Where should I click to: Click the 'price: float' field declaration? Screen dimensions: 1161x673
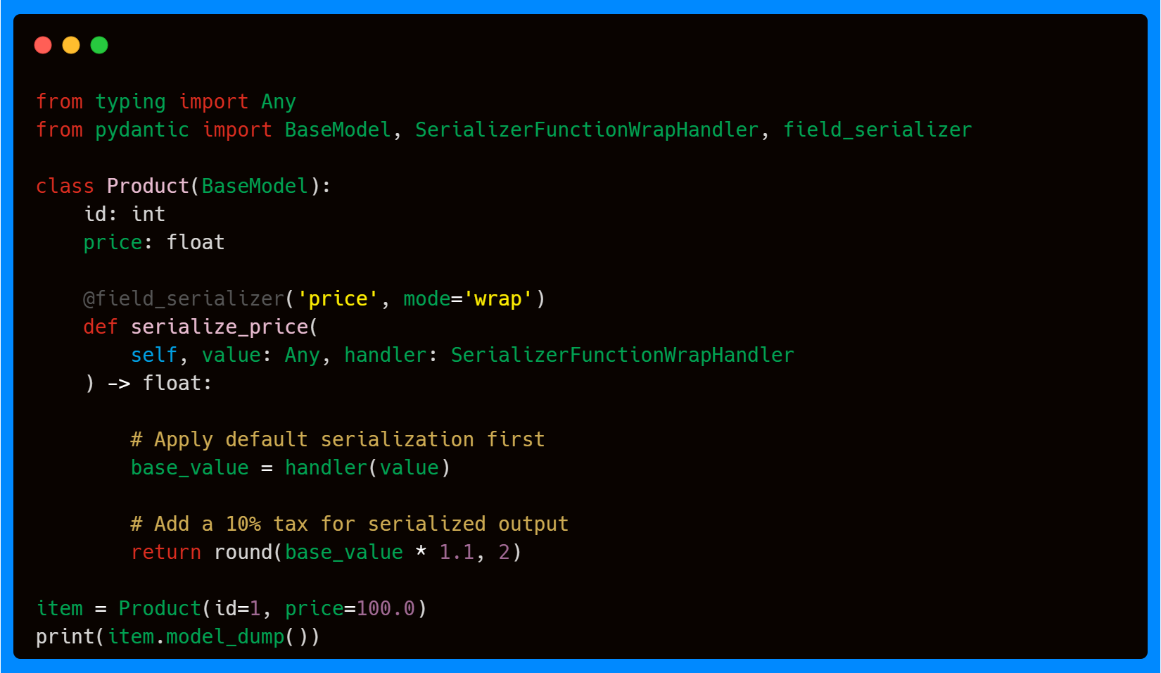pos(154,242)
